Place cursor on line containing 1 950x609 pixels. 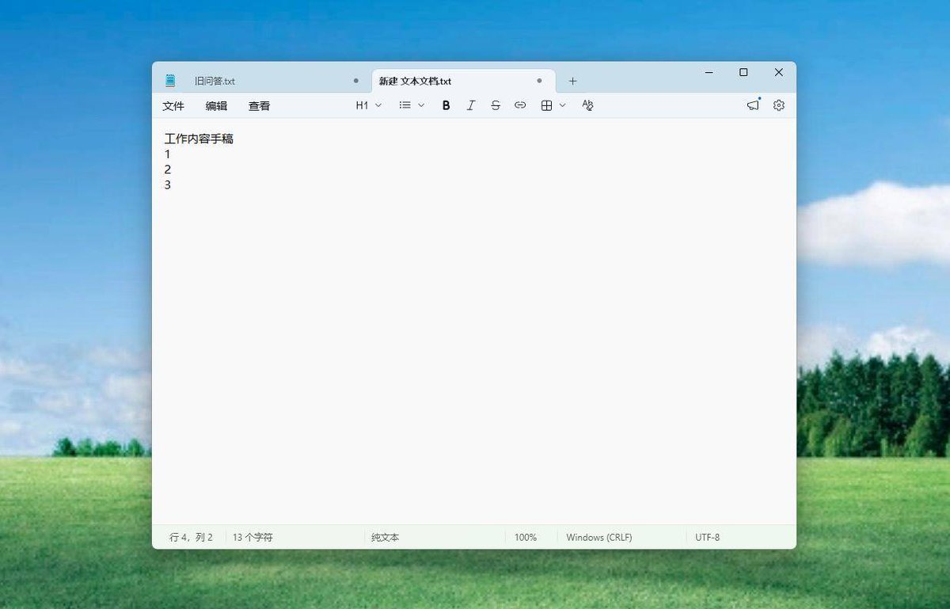168,154
